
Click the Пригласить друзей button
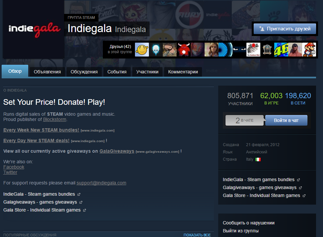pyautogui.click(x=285, y=29)
